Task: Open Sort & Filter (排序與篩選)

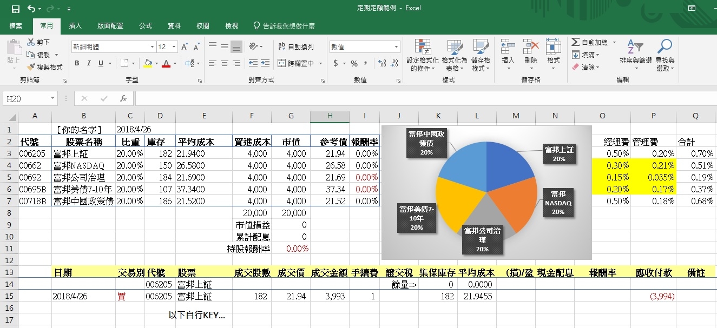Action: pyautogui.click(x=636, y=55)
